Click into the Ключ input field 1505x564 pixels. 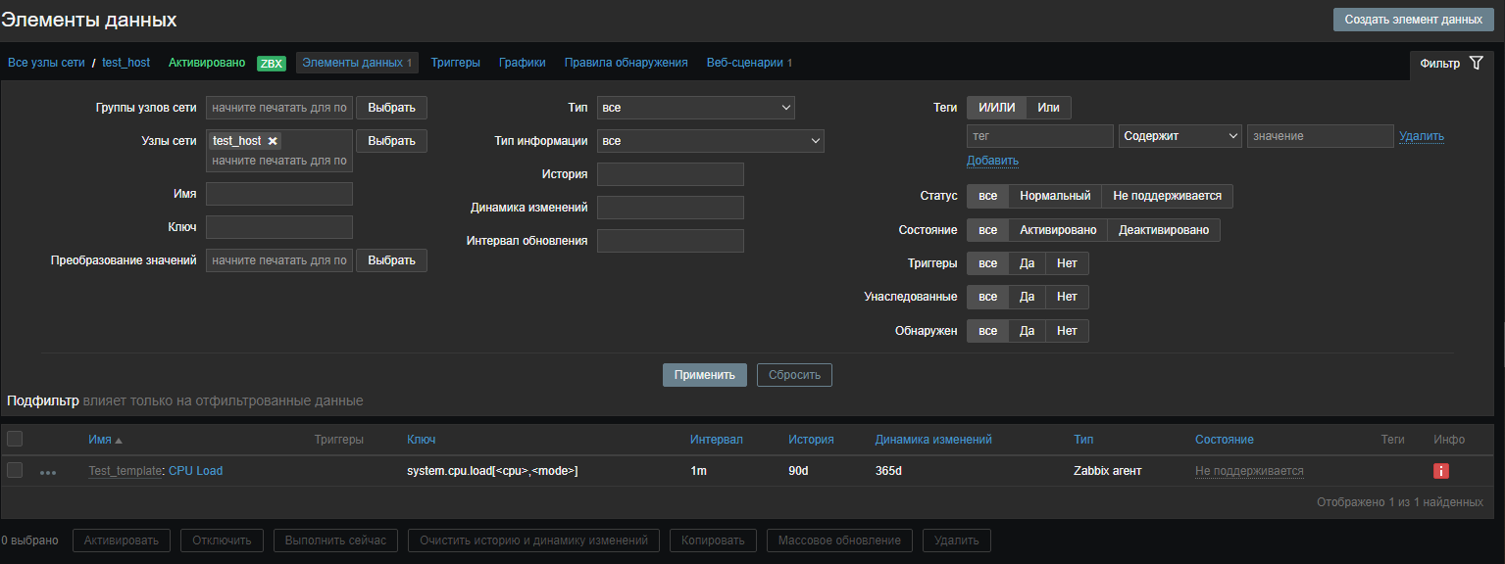[x=279, y=227]
